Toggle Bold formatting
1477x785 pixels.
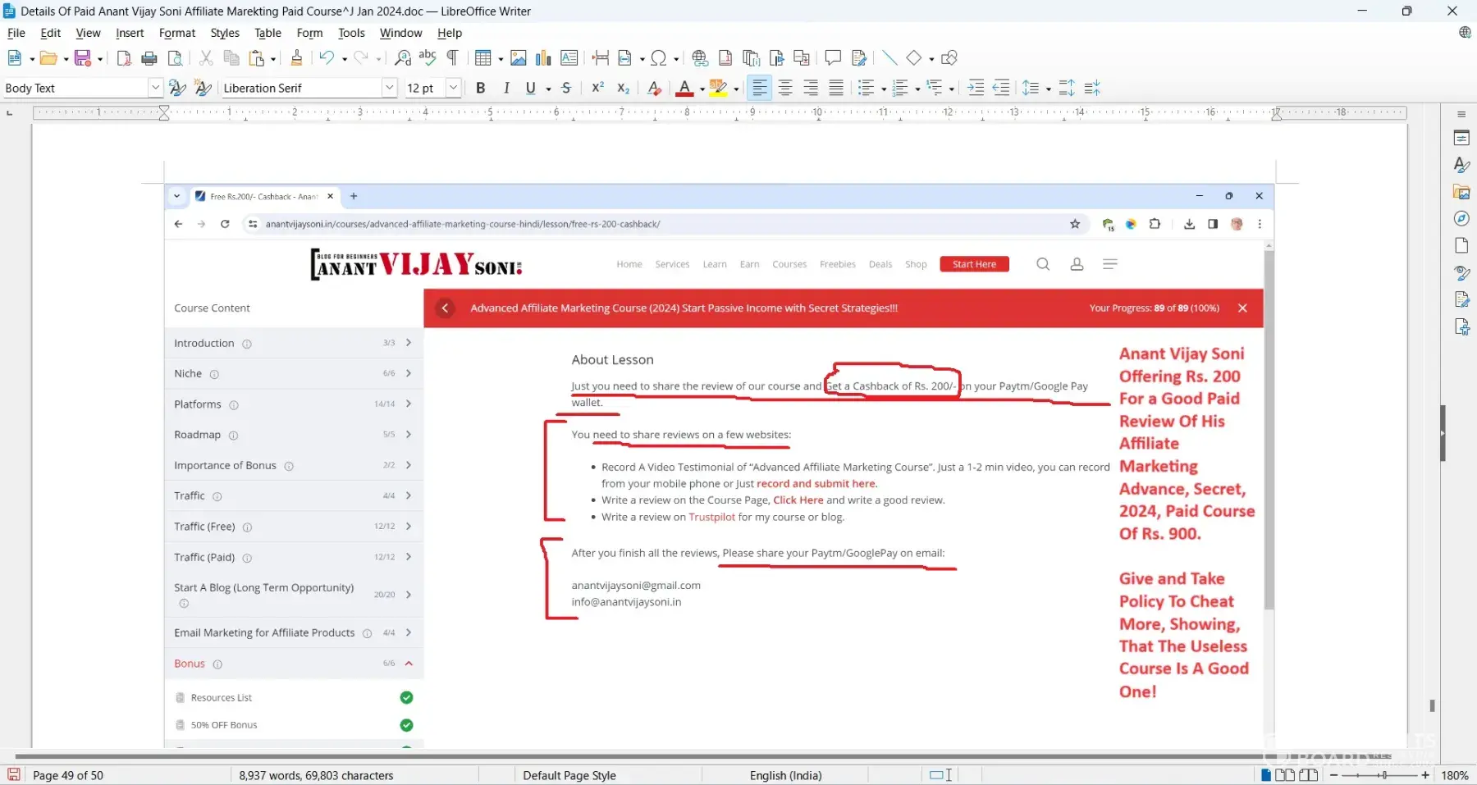[x=481, y=89]
